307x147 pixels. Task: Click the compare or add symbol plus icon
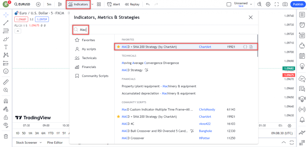[x=38, y=4]
